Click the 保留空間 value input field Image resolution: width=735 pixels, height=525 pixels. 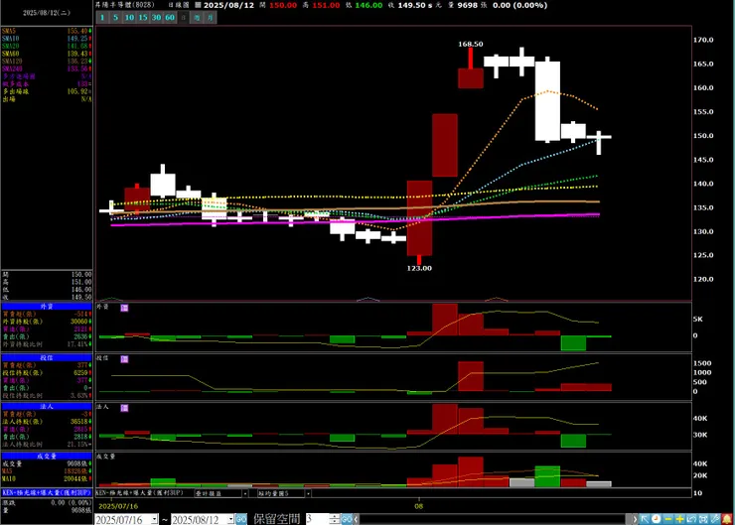click(318, 519)
